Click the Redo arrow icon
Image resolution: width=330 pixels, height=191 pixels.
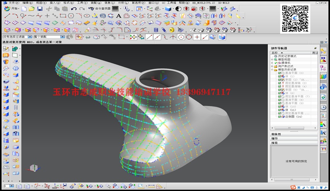point(82,9)
